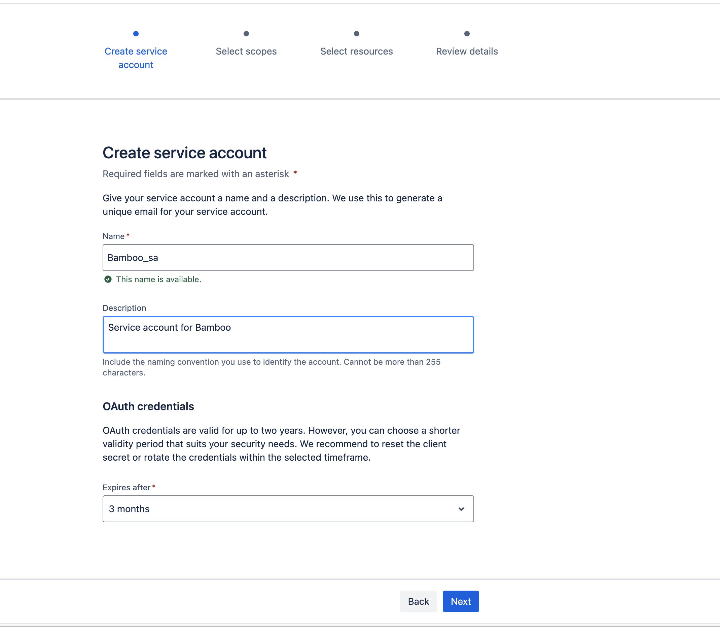The height and width of the screenshot is (627, 720).
Task: Navigate to the Select scopes step
Action: (246, 51)
